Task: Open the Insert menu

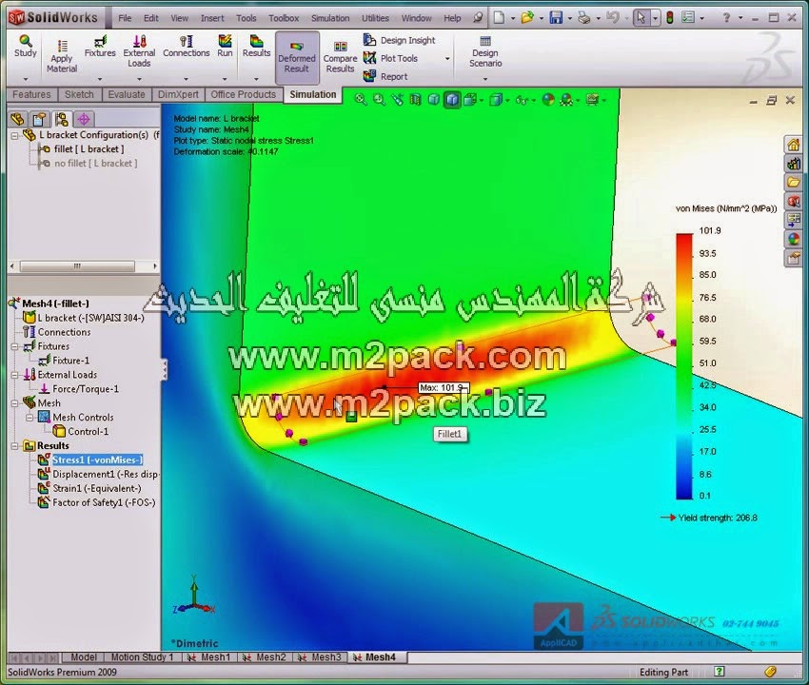Action: tap(212, 18)
